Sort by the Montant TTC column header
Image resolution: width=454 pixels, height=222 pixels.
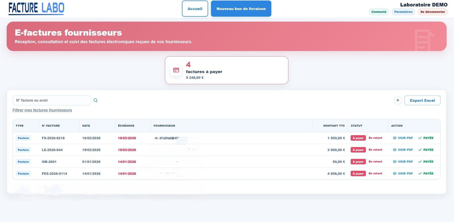(x=334, y=126)
